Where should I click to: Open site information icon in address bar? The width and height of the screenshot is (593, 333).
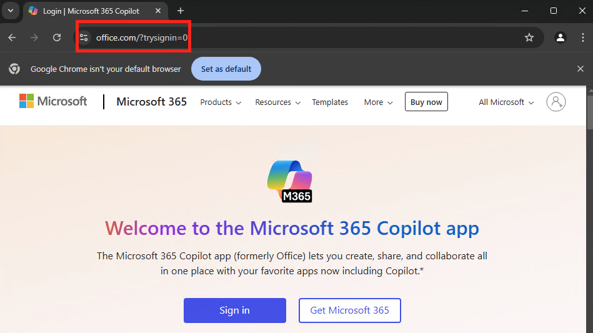[x=84, y=37]
